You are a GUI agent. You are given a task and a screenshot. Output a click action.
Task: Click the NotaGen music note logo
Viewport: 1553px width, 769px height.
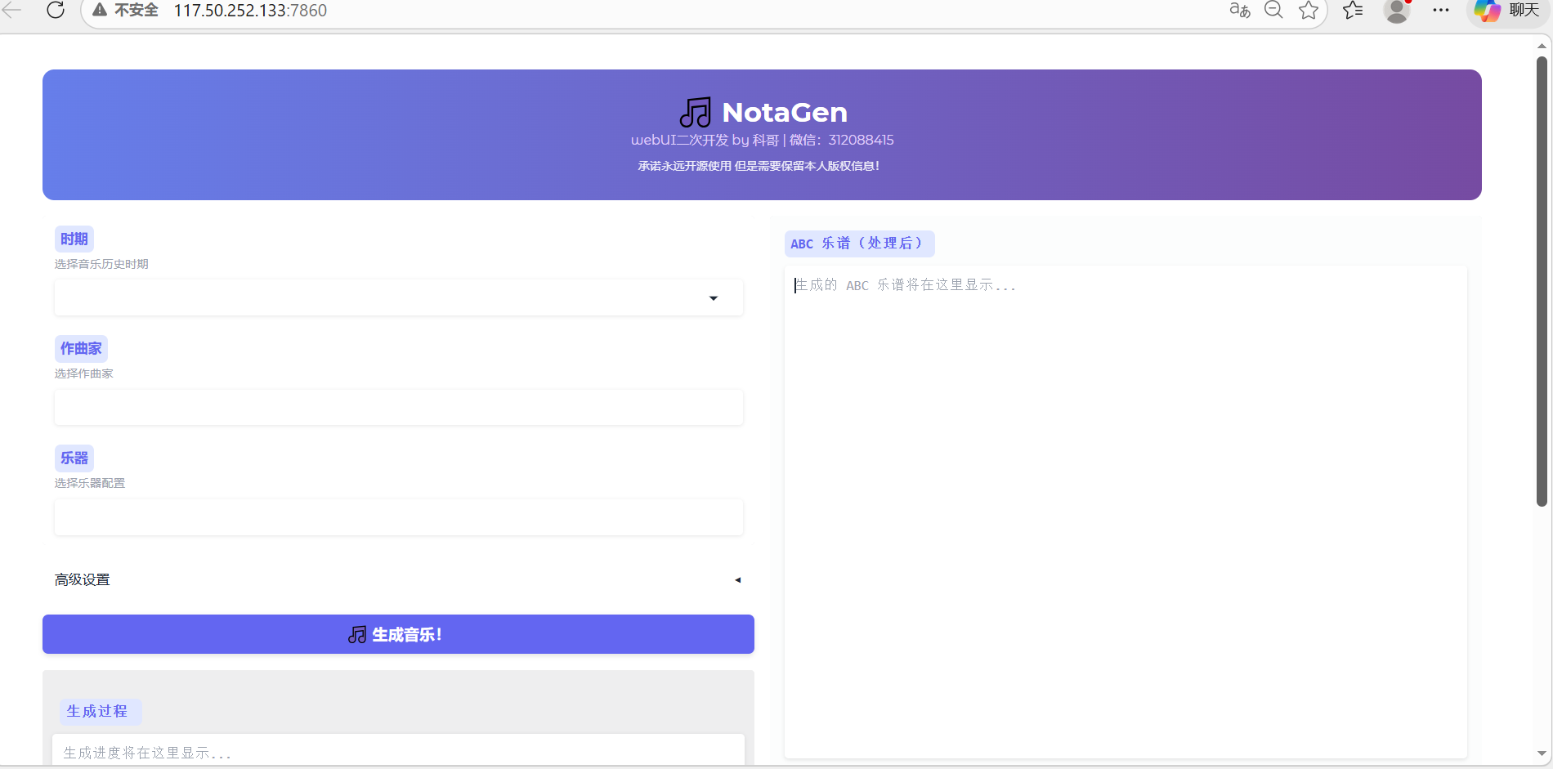point(695,113)
